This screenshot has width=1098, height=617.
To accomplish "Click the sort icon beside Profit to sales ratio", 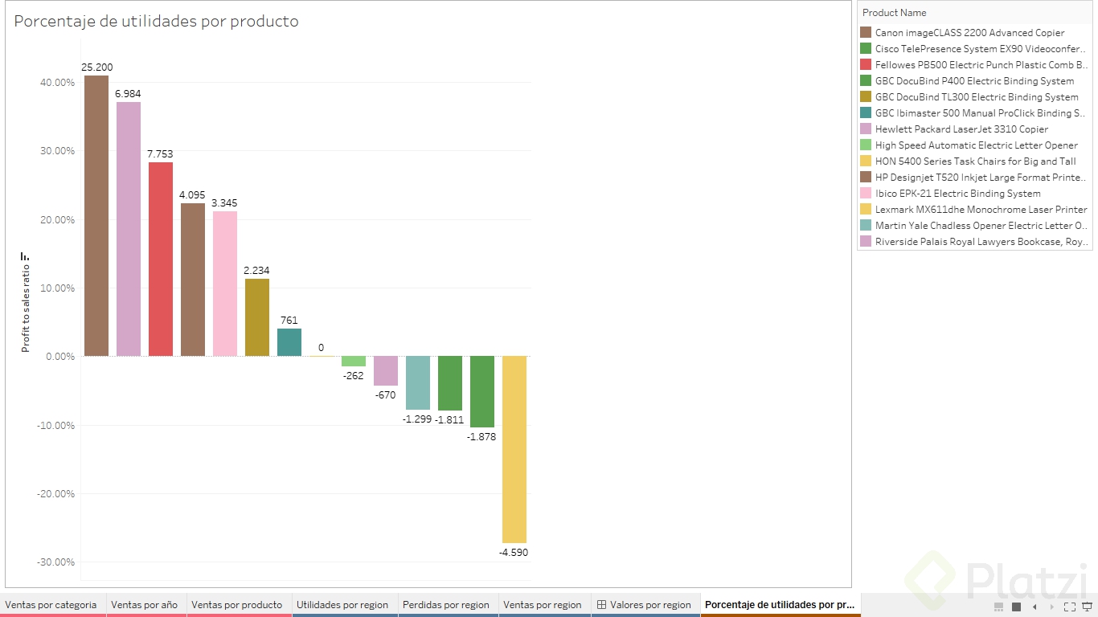I will (x=25, y=256).
